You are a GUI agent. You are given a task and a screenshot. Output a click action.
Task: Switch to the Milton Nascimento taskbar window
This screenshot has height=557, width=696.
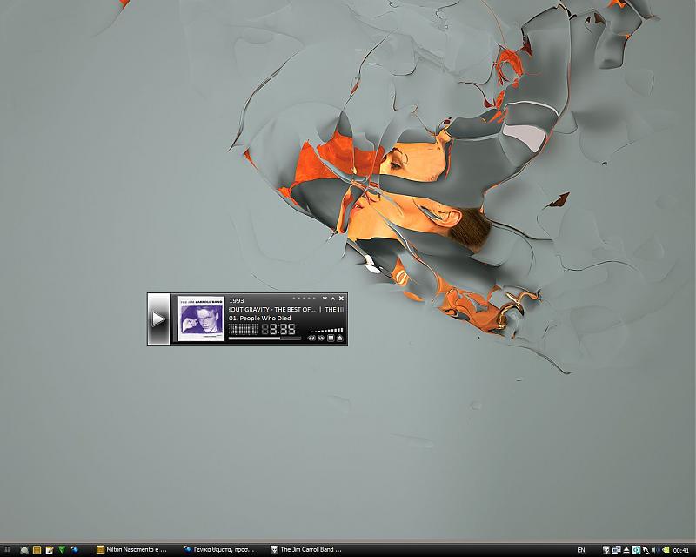[133, 550]
